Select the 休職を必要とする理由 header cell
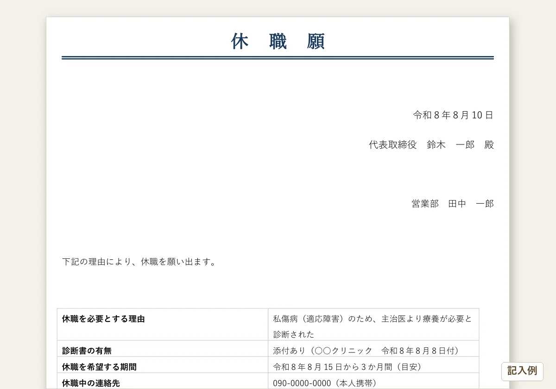Image resolution: width=556 pixels, height=389 pixels. tap(163, 324)
